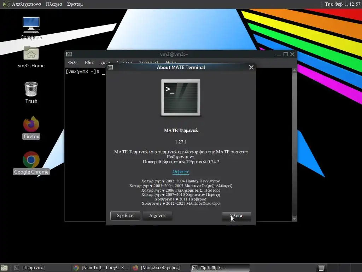Click the large terminal logo in About dialog
This screenshot has width=362, height=272.
click(181, 98)
